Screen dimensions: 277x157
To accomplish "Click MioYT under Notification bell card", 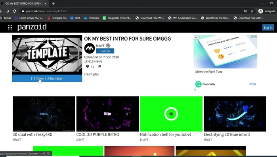I will point(144,140).
